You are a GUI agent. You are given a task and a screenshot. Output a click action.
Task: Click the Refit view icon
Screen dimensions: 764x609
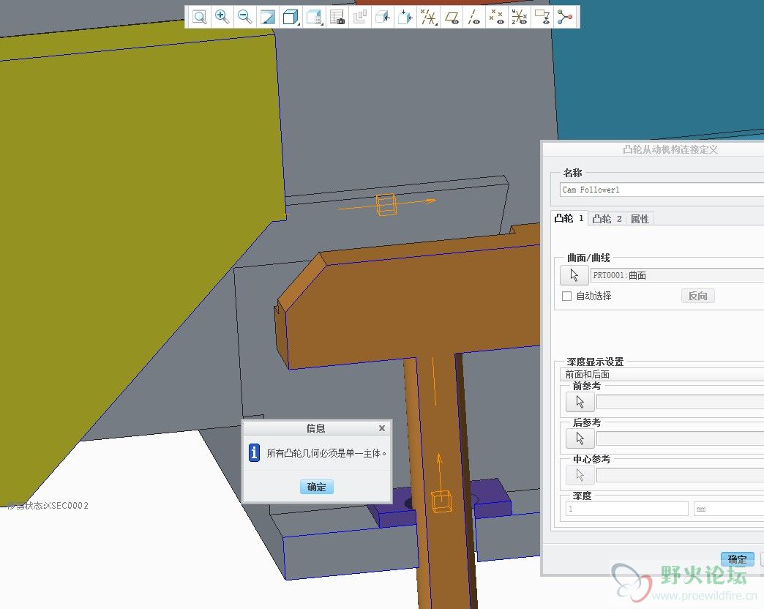click(x=199, y=17)
